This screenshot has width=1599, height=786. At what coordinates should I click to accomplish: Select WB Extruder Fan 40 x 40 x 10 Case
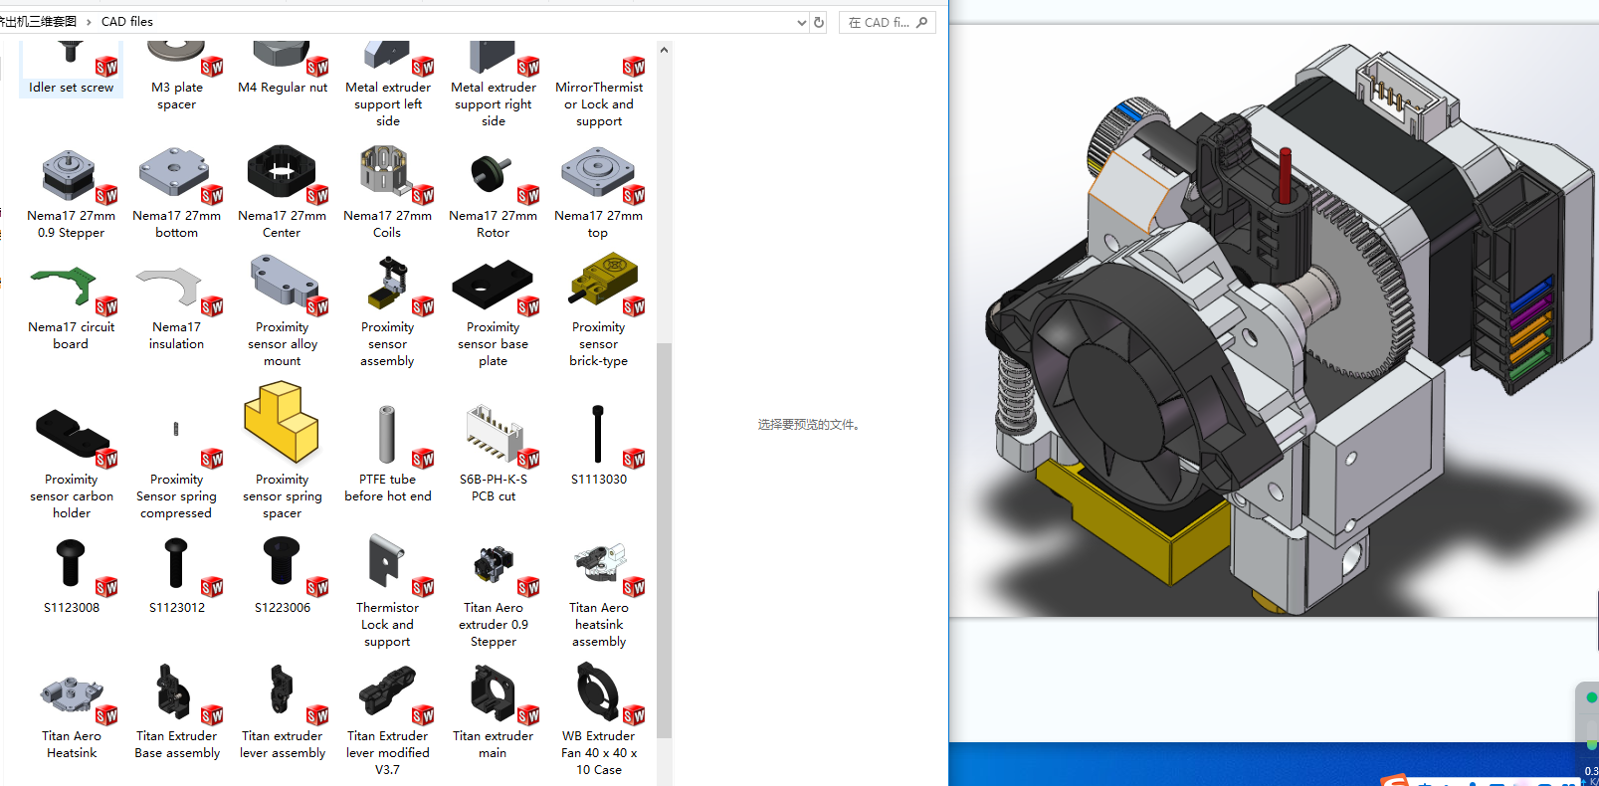pyautogui.click(x=599, y=721)
